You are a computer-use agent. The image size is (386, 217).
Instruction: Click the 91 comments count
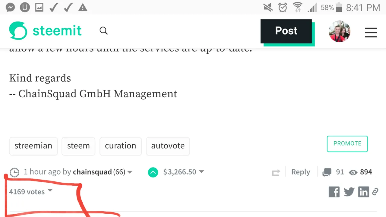tap(340, 172)
